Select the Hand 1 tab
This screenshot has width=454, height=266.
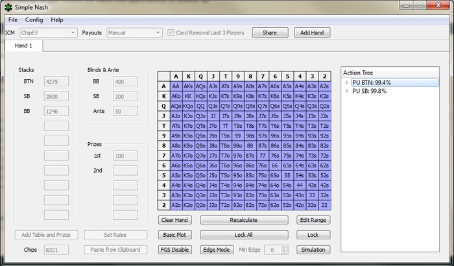pyautogui.click(x=23, y=45)
